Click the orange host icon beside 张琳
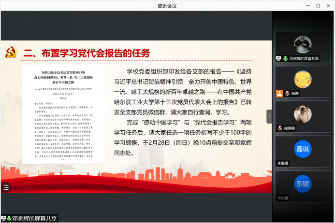 [x=278, y=94]
